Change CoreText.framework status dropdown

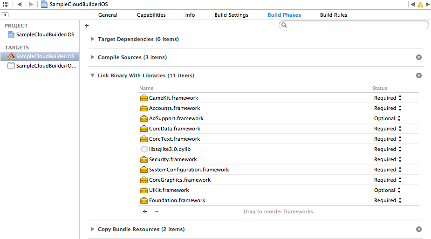click(x=388, y=139)
